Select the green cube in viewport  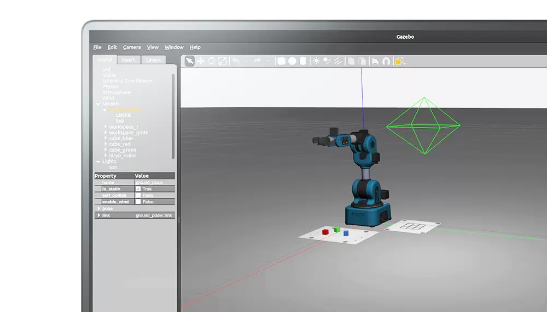click(336, 230)
